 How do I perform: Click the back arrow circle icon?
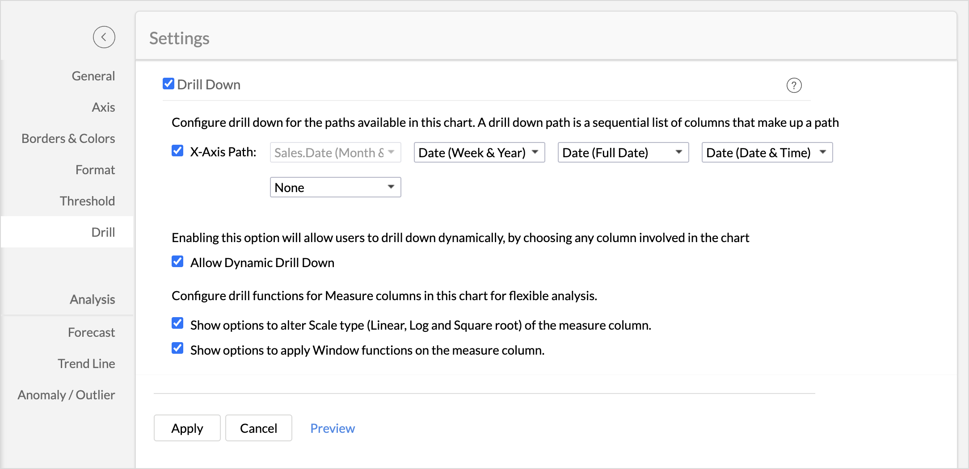[x=104, y=37]
